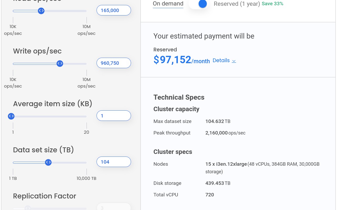Click the Details text link
337x210 pixels.
pyautogui.click(x=221, y=60)
